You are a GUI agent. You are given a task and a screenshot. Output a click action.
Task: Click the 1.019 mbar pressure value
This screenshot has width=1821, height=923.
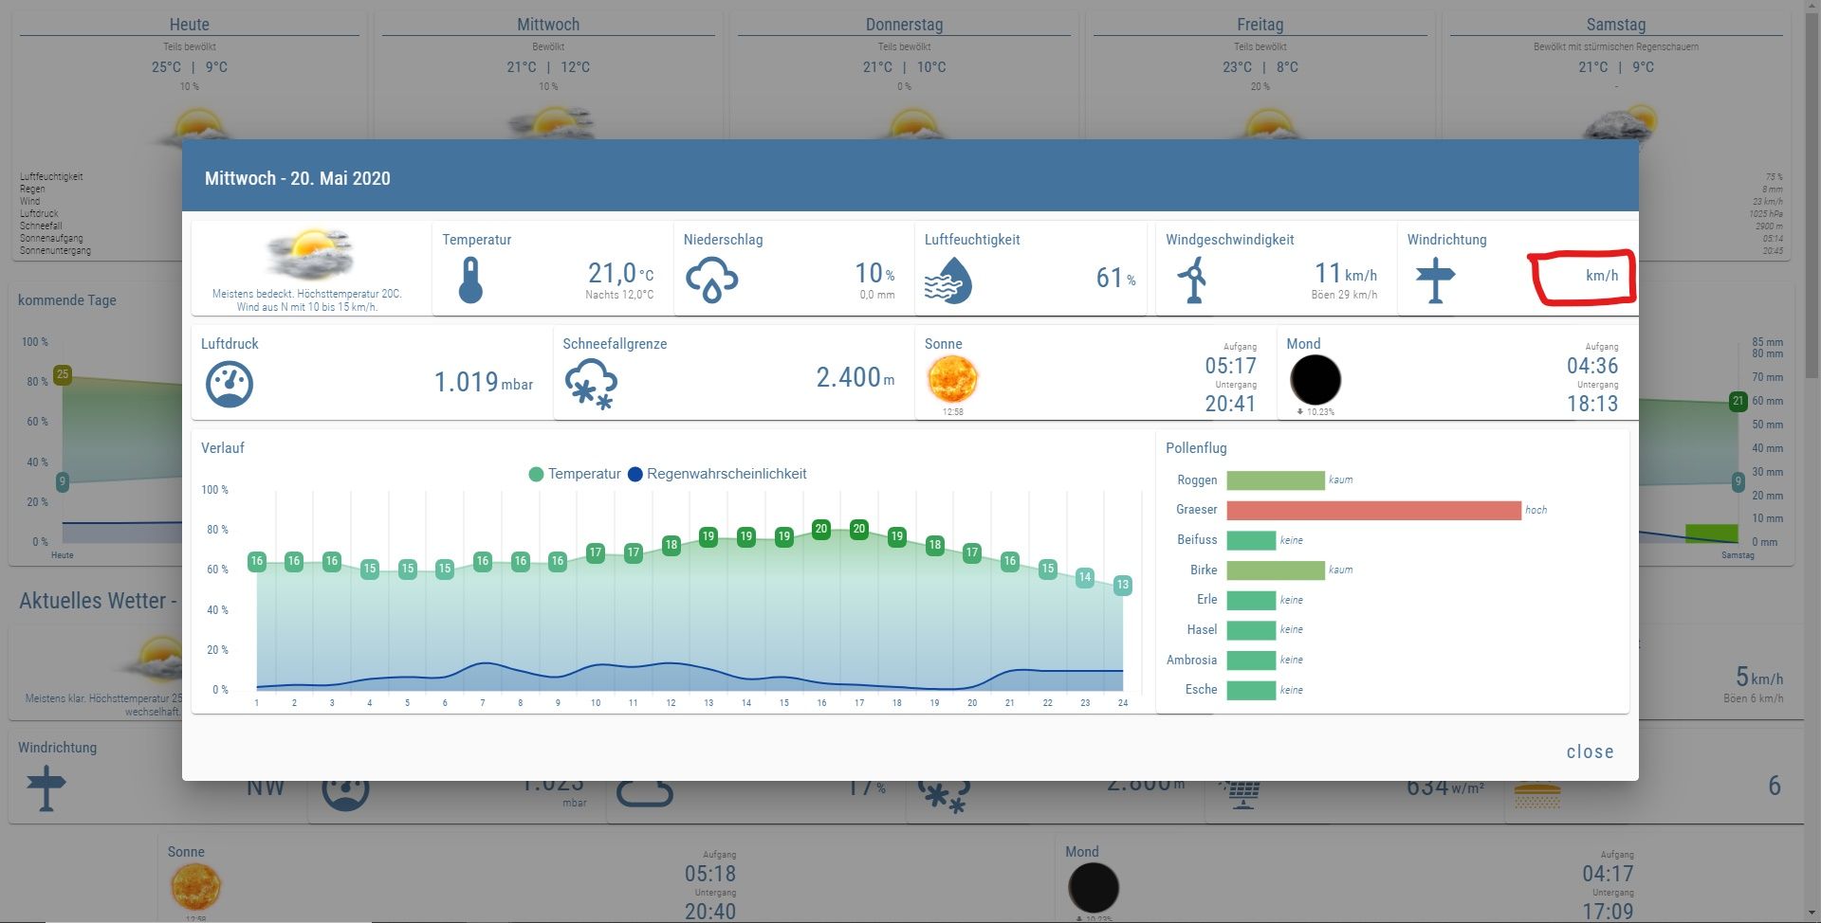(x=483, y=382)
